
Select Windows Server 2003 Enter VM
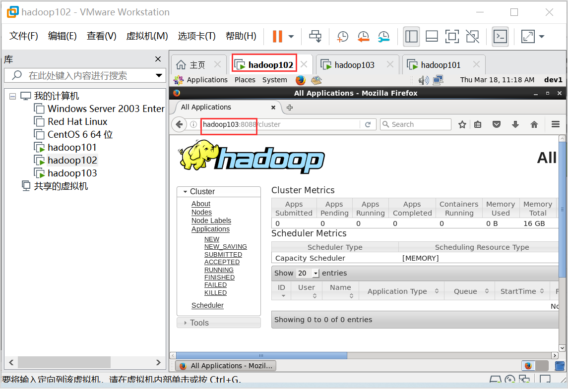click(106, 109)
